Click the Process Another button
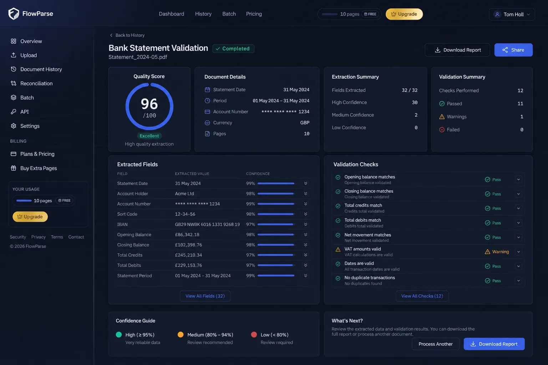The height and width of the screenshot is (365, 548). pyautogui.click(x=436, y=344)
